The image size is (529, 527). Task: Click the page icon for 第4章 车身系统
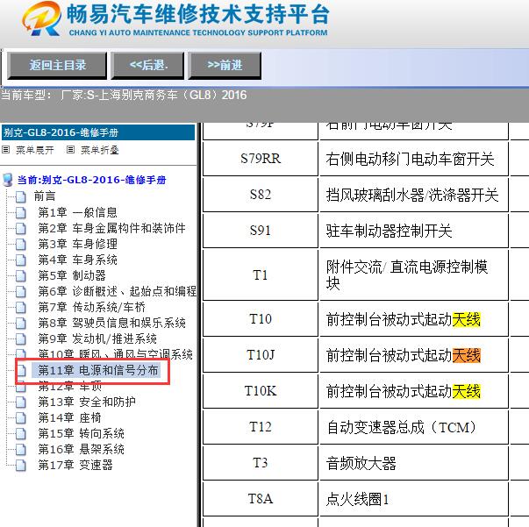click(20, 260)
